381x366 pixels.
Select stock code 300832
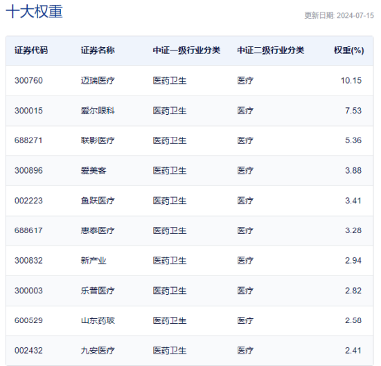[x=28, y=260]
